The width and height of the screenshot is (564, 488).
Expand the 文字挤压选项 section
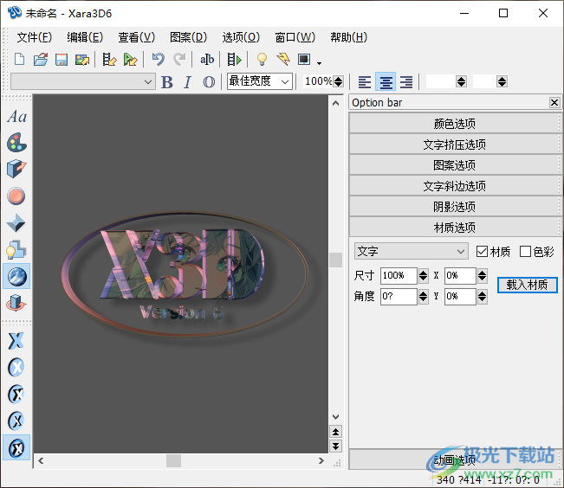[455, 144]
